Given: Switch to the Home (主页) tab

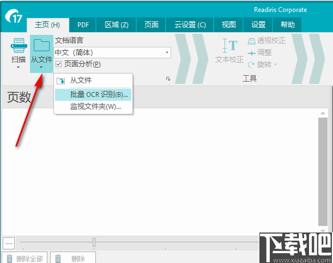Looking at the screenshot, I should [47, 25].
